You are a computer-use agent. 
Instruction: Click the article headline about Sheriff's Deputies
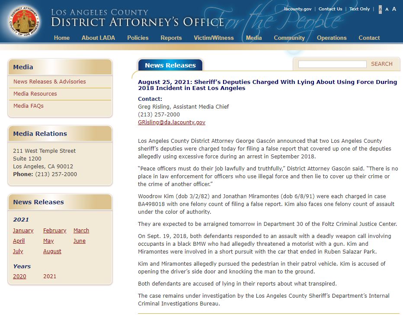coord(268,85)
